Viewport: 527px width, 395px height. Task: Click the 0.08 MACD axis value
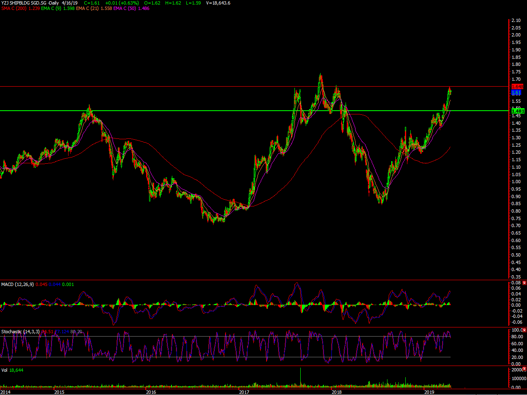pyautogui.click(x=516, y=283)
